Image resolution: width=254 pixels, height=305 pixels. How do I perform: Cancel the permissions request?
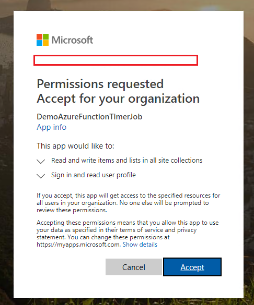pyautogui.click(x=134, y=267)
